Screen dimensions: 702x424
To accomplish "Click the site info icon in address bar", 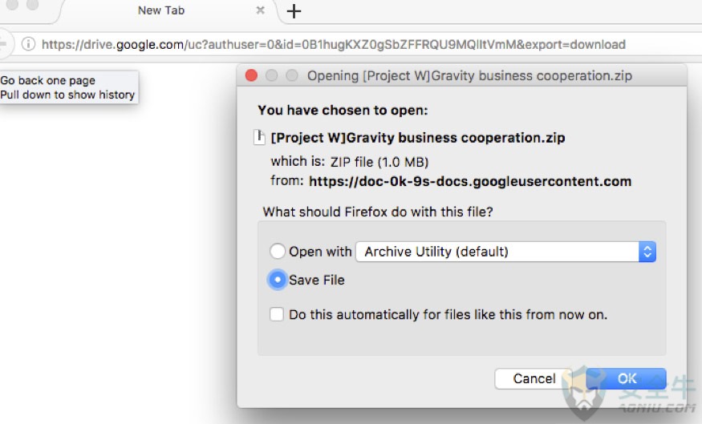I will pyautogui.click(x=28, y=44).
